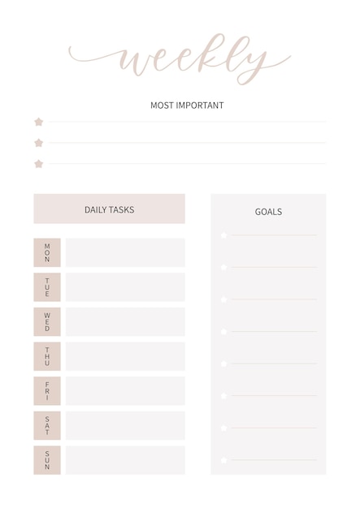Screen dimensions: 360x508
Task: Select the MON day label block
Action: [47, 252]
